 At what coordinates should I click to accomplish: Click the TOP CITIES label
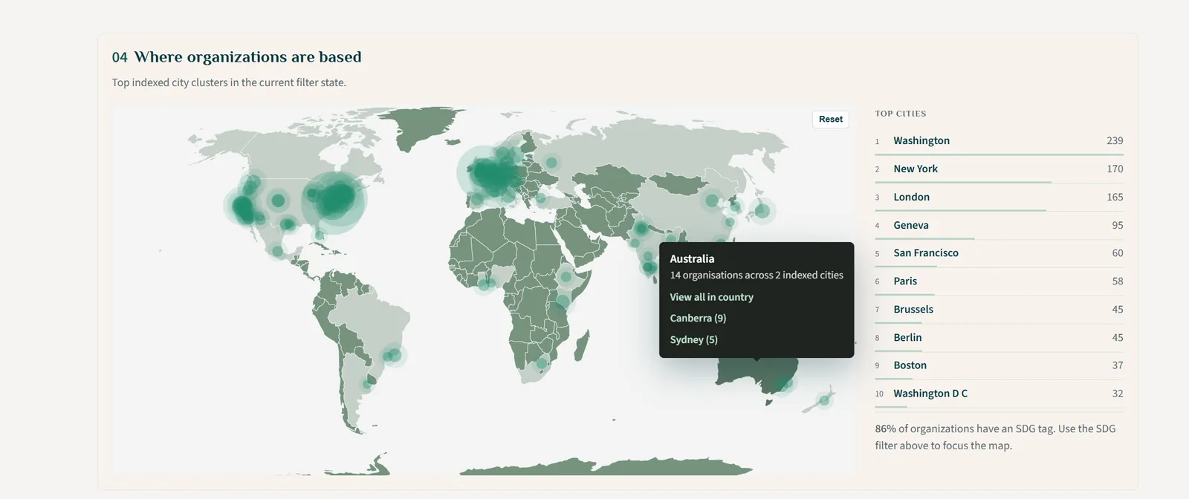[x=901, y=114]
